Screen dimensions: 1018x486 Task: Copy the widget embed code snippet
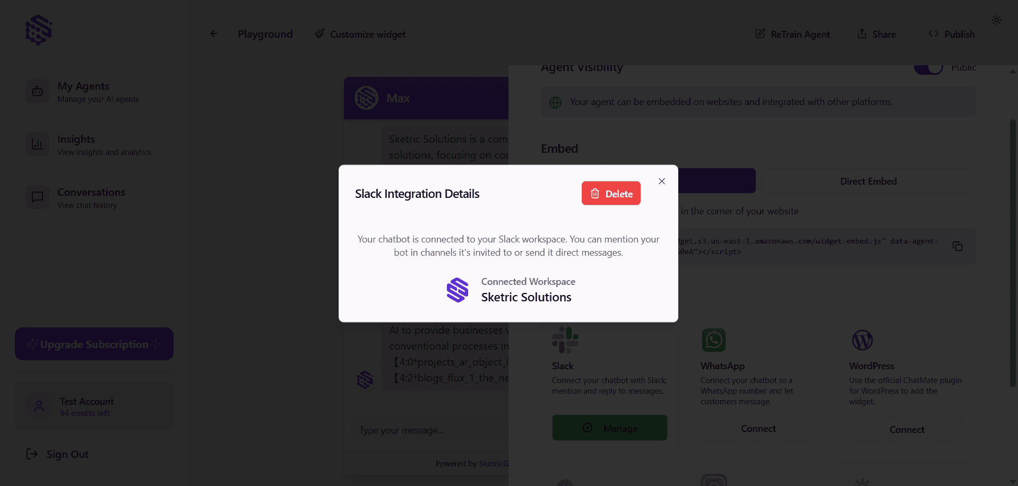coord(957,246)
